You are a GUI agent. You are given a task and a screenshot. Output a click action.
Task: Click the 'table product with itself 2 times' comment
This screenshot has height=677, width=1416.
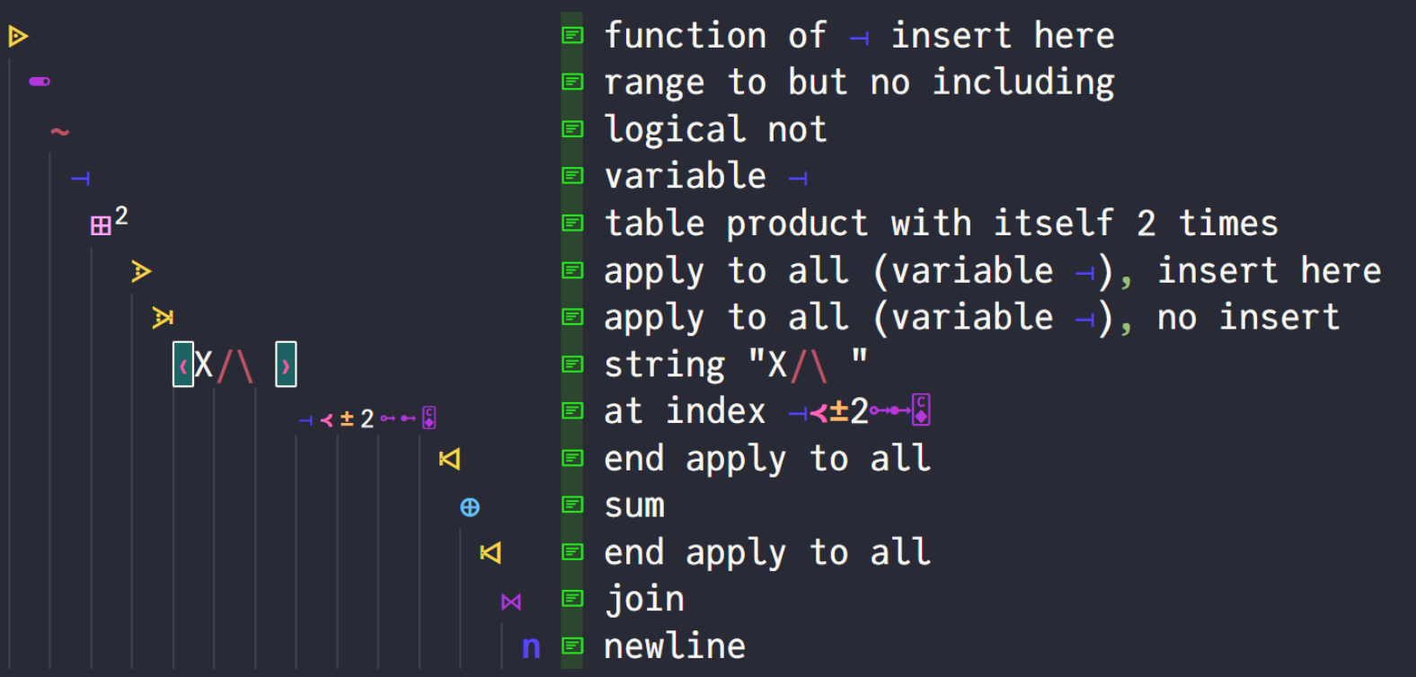pyautogui.click(x=940, y=224)
